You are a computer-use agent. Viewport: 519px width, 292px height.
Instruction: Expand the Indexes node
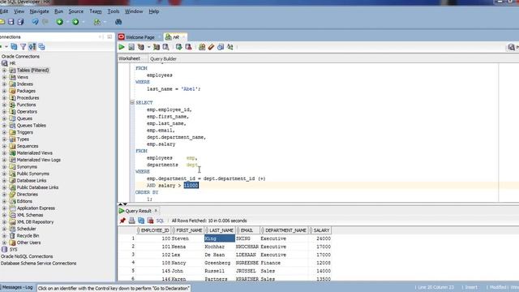click(x=4, y=84)
